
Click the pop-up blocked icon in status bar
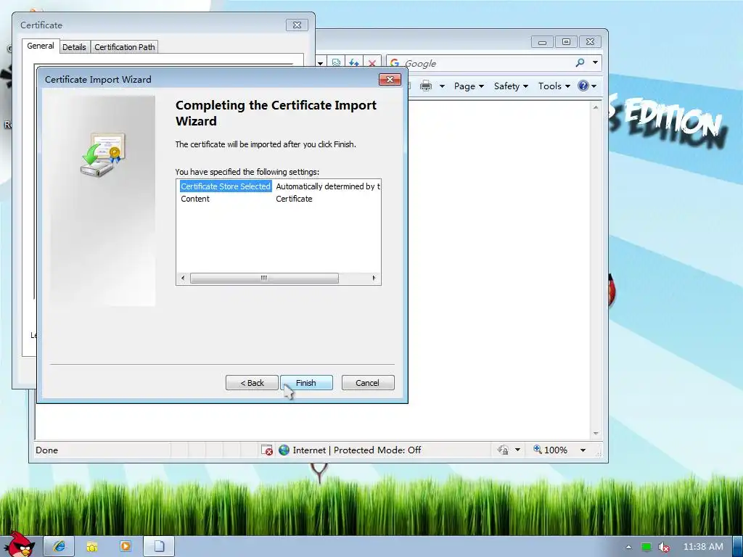coord(267,450)
